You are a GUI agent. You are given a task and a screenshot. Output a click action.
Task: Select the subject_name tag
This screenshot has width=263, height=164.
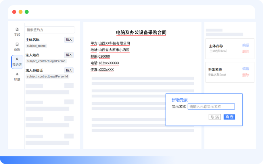tap(36, 46)
